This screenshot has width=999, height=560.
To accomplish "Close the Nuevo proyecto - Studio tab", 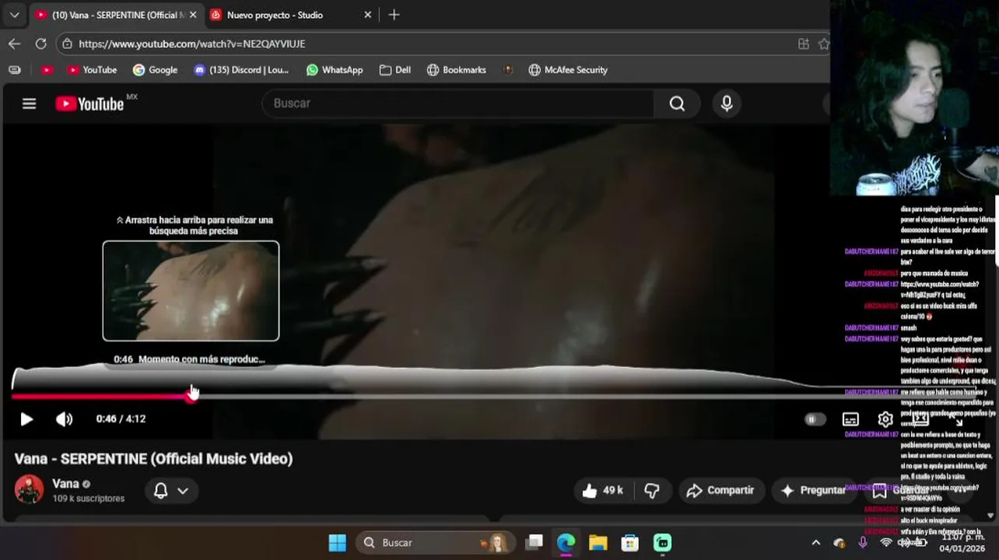I will pos(367,15).
